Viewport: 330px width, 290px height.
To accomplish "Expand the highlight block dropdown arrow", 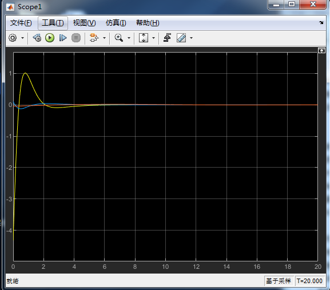I will click(104, 38).
